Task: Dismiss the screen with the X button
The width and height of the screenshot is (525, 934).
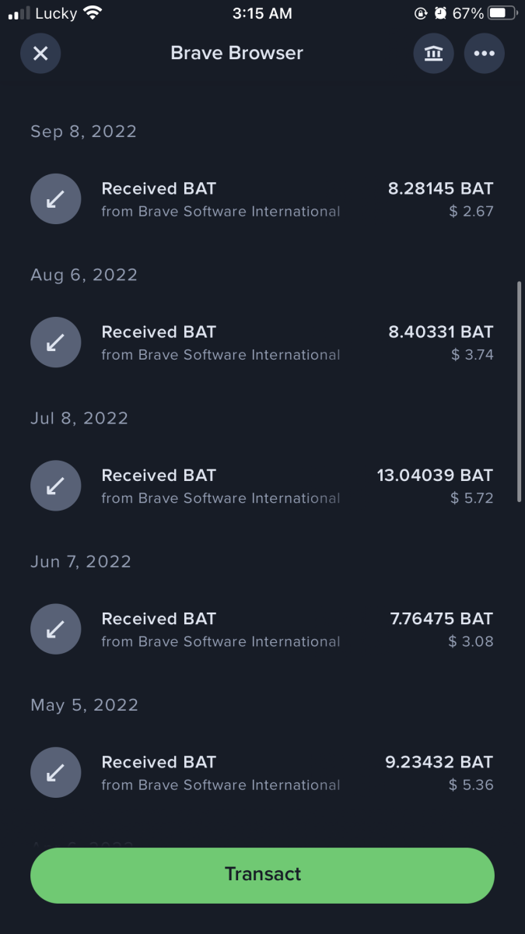Action: [40, 53]
